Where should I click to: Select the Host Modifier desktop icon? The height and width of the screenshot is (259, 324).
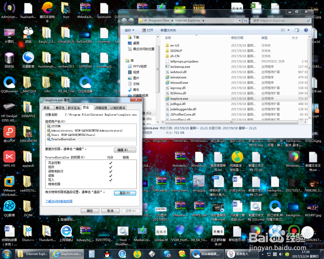click(123, 236)
